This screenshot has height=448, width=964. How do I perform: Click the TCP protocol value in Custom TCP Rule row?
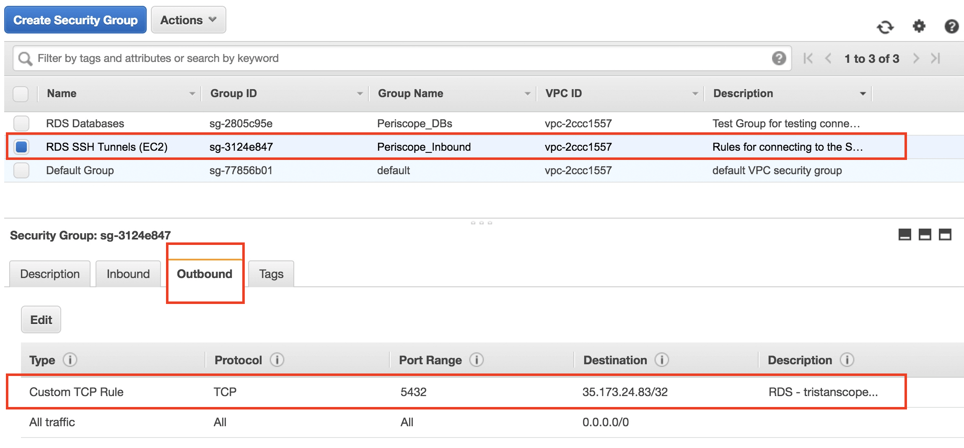tap(225, 392)
